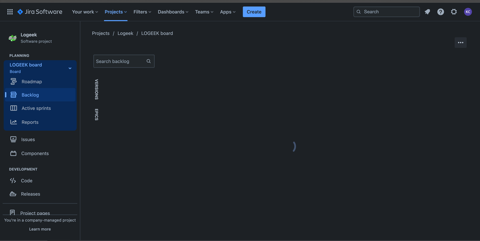Collapse the LOGEEK board switcher chevron
The image size is (480, 241).
pyautogui.click(x=70, y=68)
